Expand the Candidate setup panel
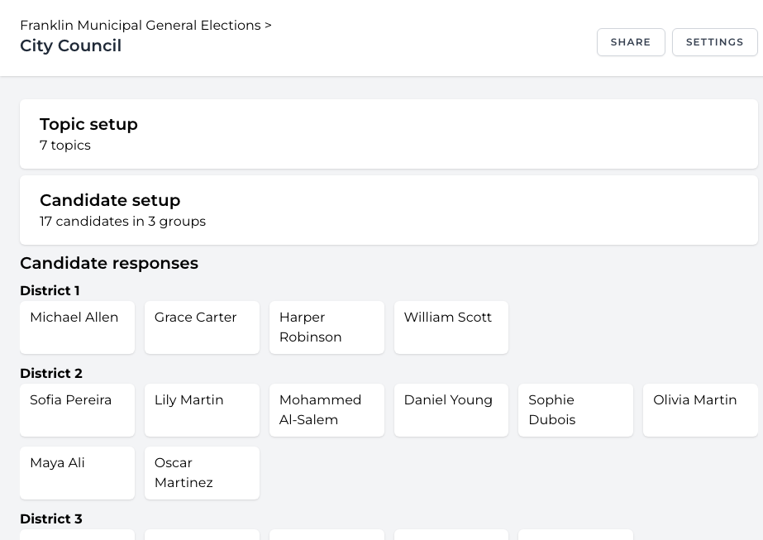 coord(389,210)
